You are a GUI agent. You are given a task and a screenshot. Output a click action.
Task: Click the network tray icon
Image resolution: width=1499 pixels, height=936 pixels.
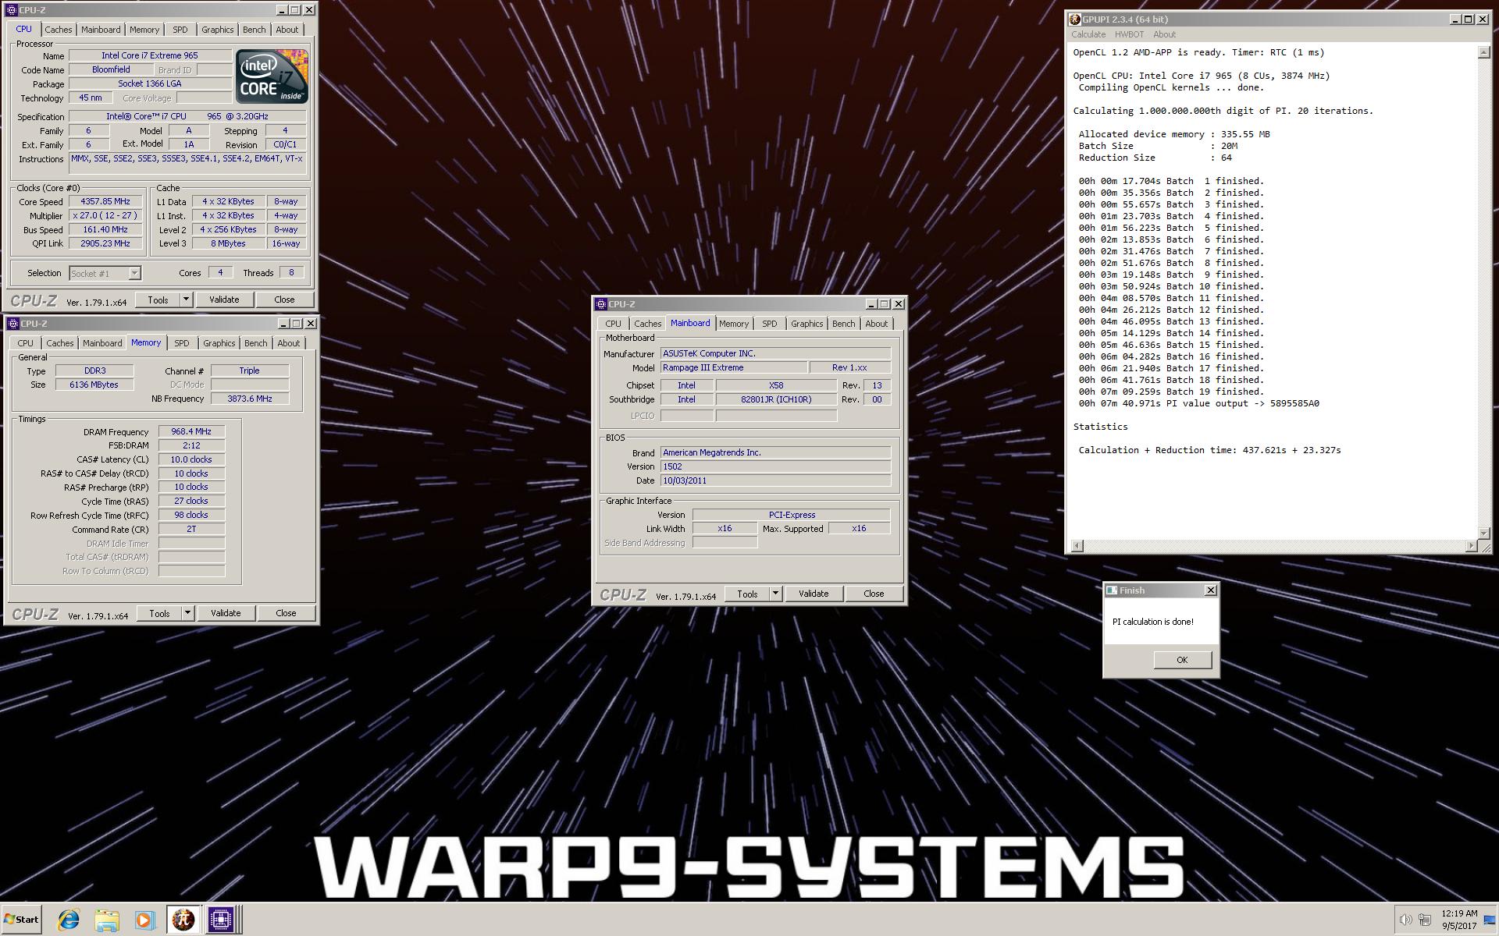[x=1425, y=920]
